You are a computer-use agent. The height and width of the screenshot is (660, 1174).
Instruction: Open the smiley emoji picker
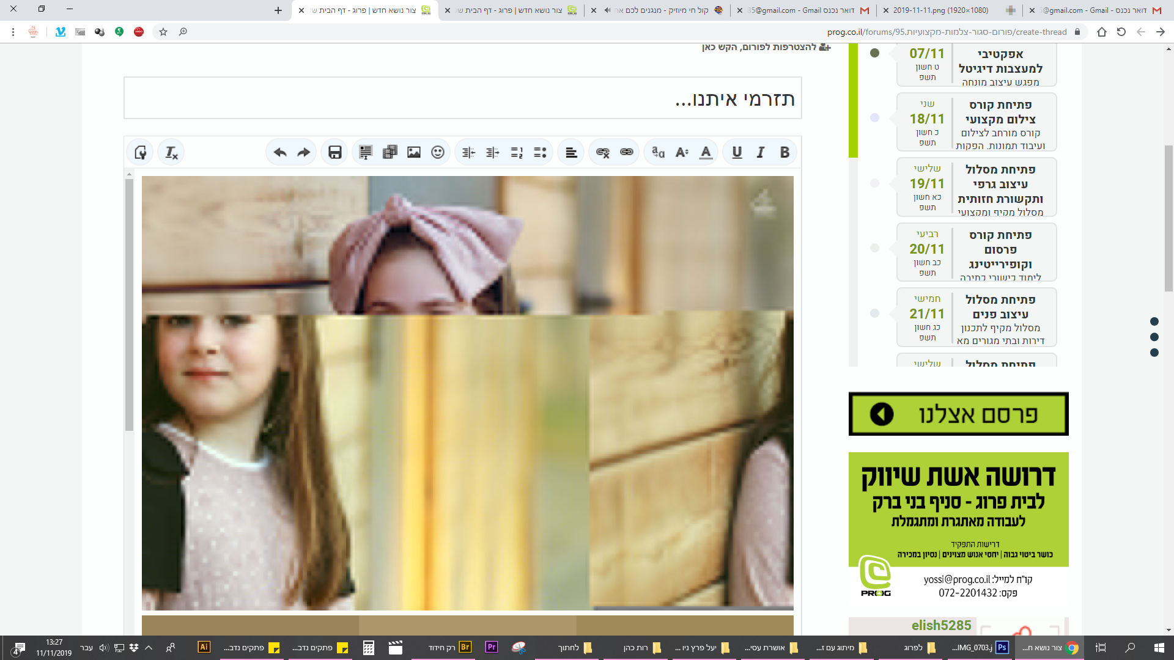[438, 153]
